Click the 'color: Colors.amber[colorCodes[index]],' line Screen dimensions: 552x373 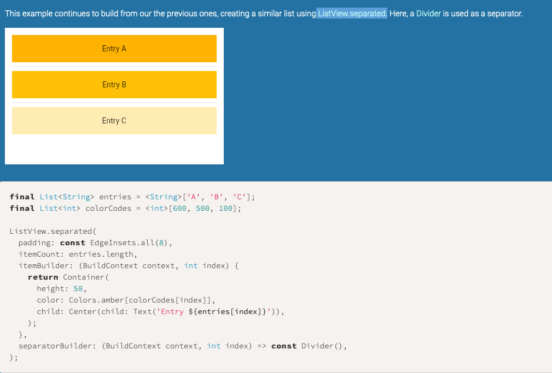coord(126,300)
